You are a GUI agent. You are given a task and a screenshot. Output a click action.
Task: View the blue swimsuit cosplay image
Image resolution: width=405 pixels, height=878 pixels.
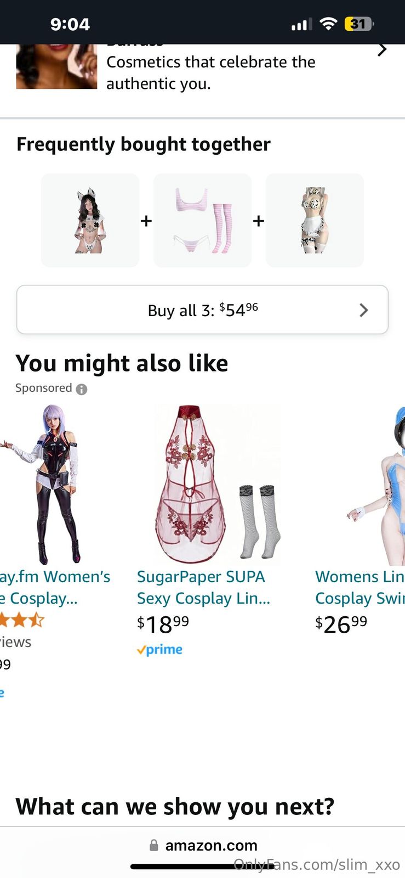[x=376, y=485]
